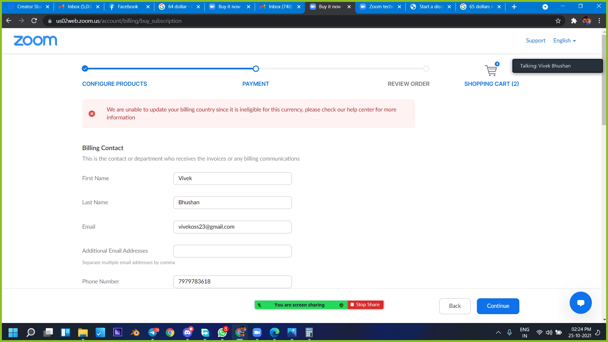Click the Continue button

point(498,306)
